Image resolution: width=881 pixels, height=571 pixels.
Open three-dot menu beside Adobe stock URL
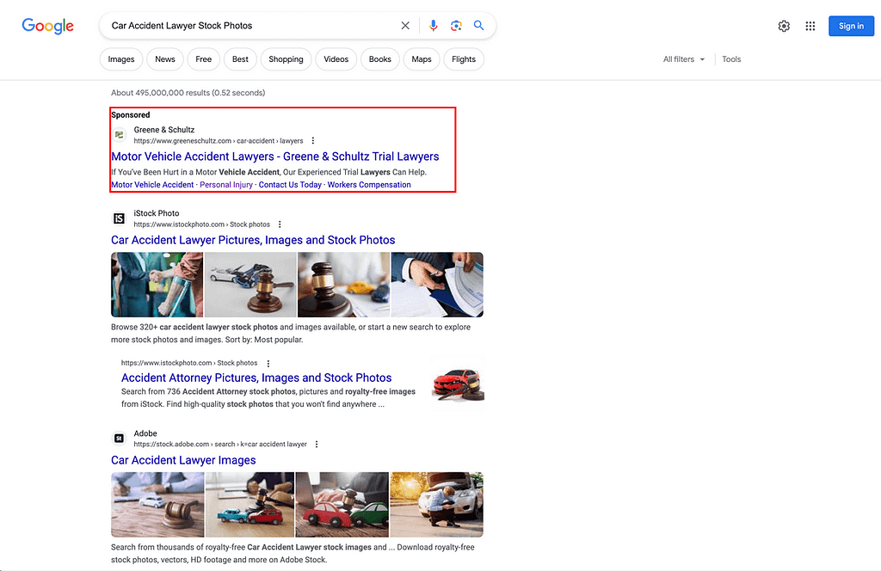point(317,444)
